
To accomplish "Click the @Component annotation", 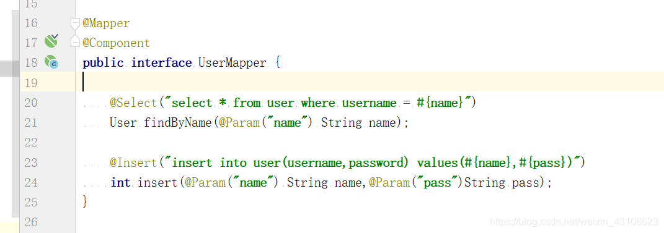I will click(x=117, y=43).
